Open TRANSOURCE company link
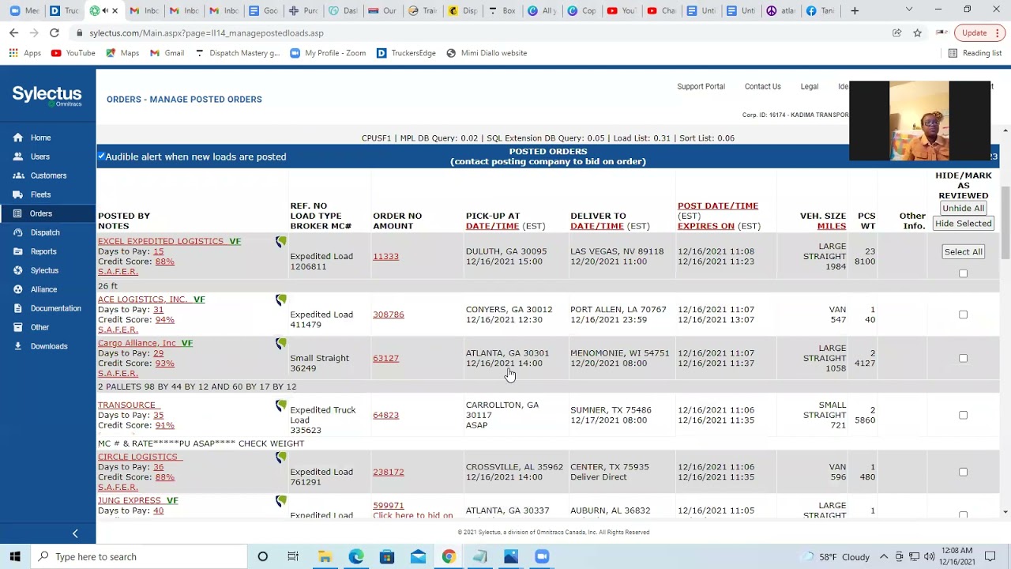Screen dimensions: 1011x569 click(x=126, y=405)
